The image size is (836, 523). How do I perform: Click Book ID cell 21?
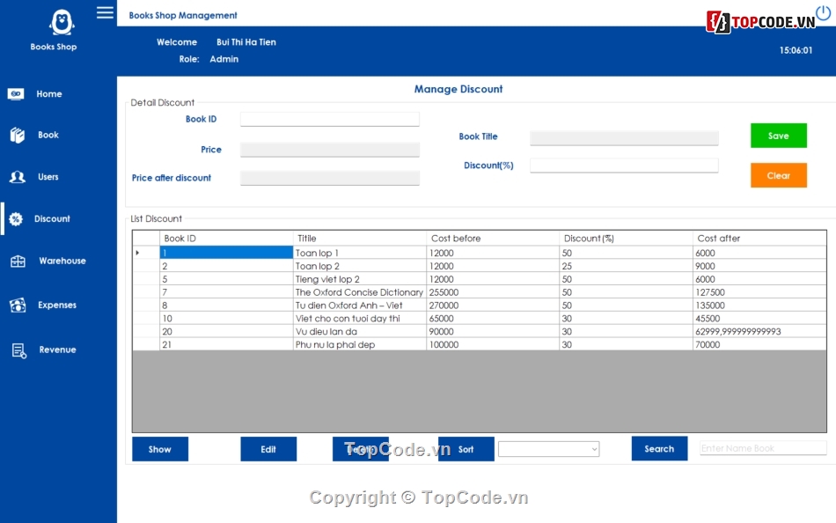pos(226,344)
